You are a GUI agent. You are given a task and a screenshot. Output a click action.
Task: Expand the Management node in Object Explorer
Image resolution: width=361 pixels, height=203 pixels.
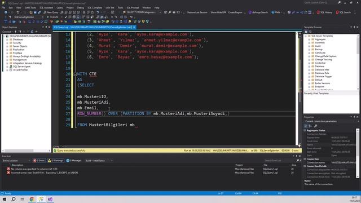click(7, 60)
